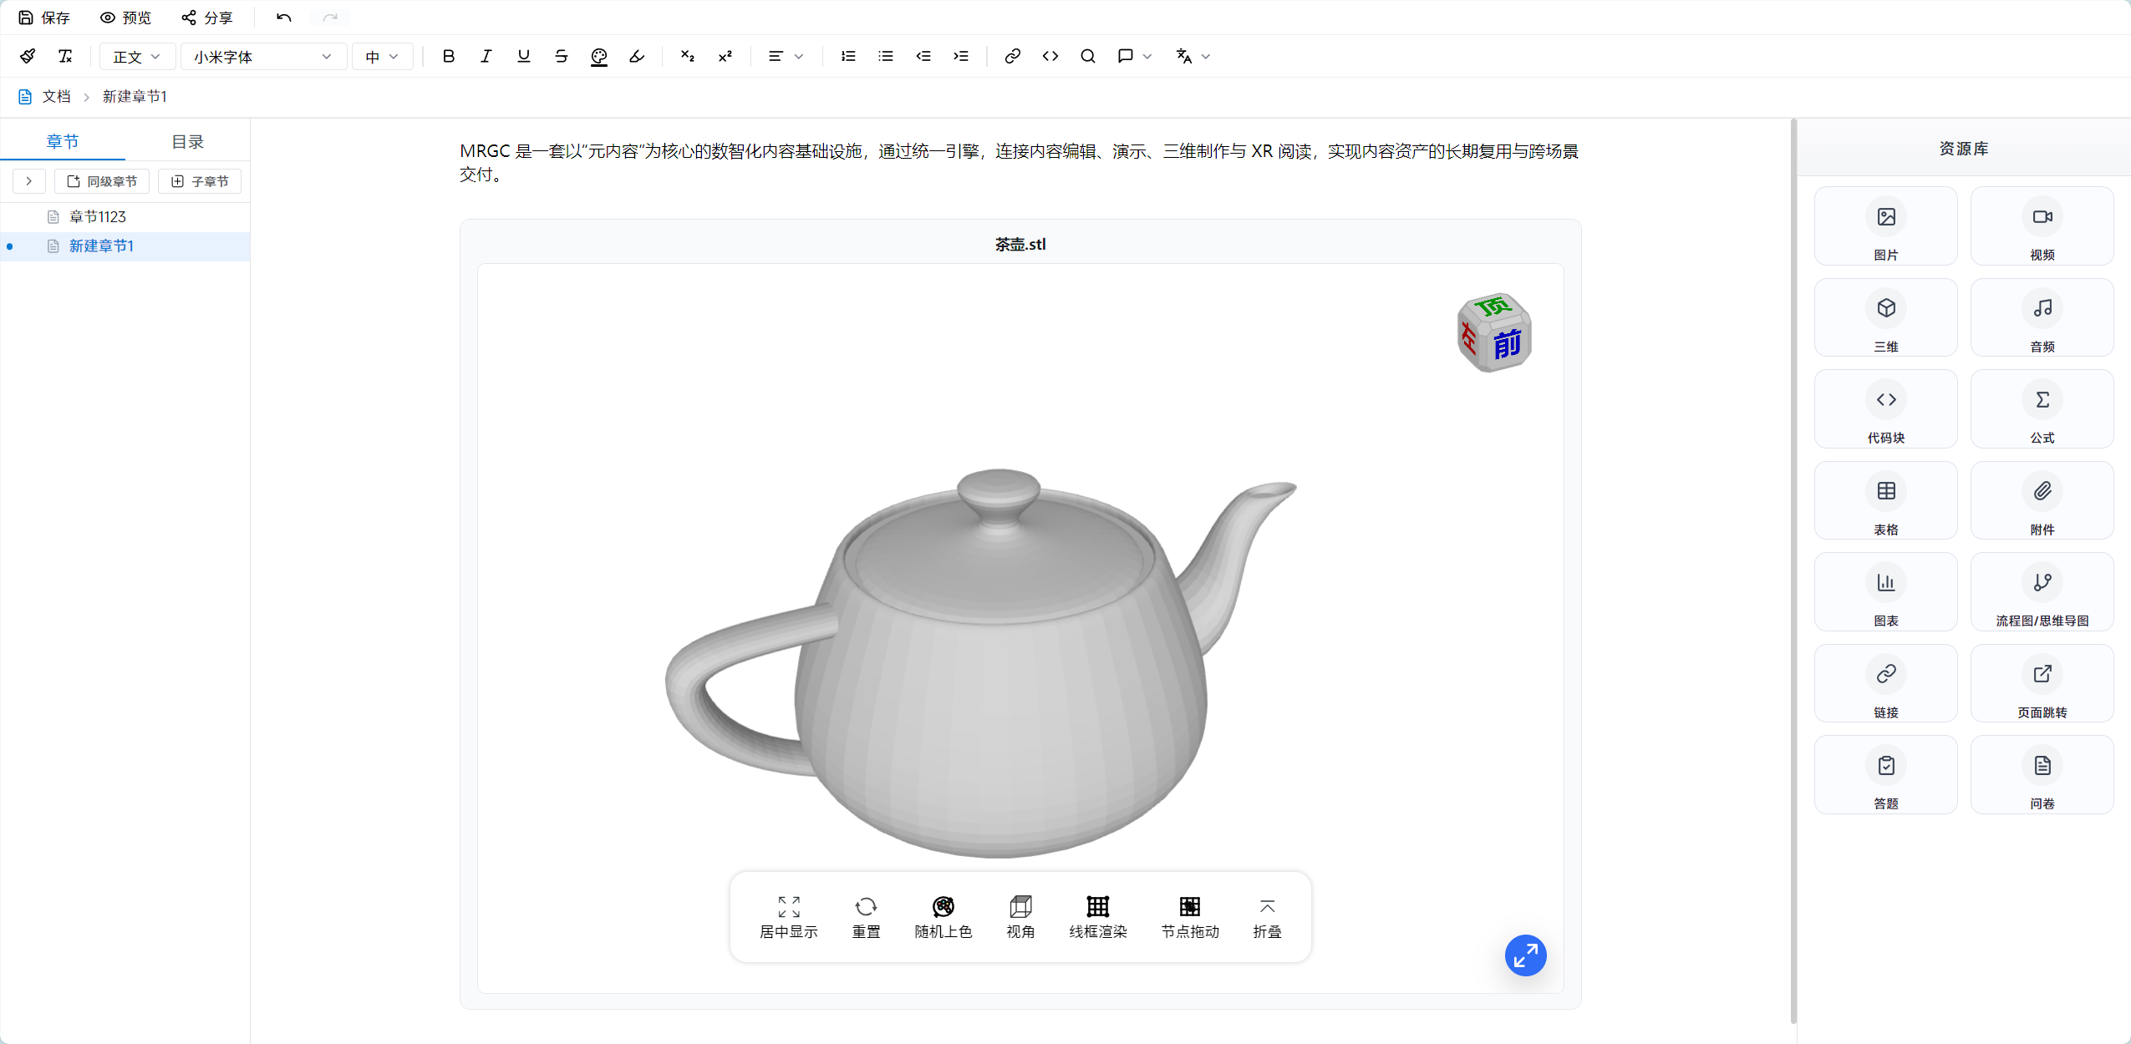Click the 同级章节 add button
The image size is (2131, 1044).
[102, 181]
